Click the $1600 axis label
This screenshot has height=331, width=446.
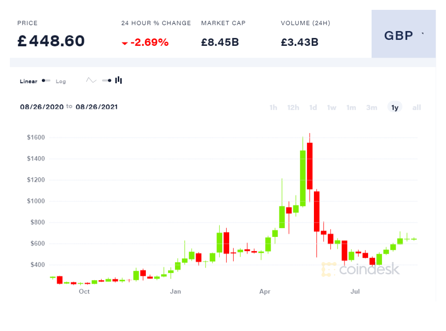pyautogui.click(x=36, y=137)
